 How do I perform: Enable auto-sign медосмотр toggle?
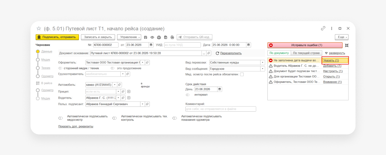pos(61,118)
